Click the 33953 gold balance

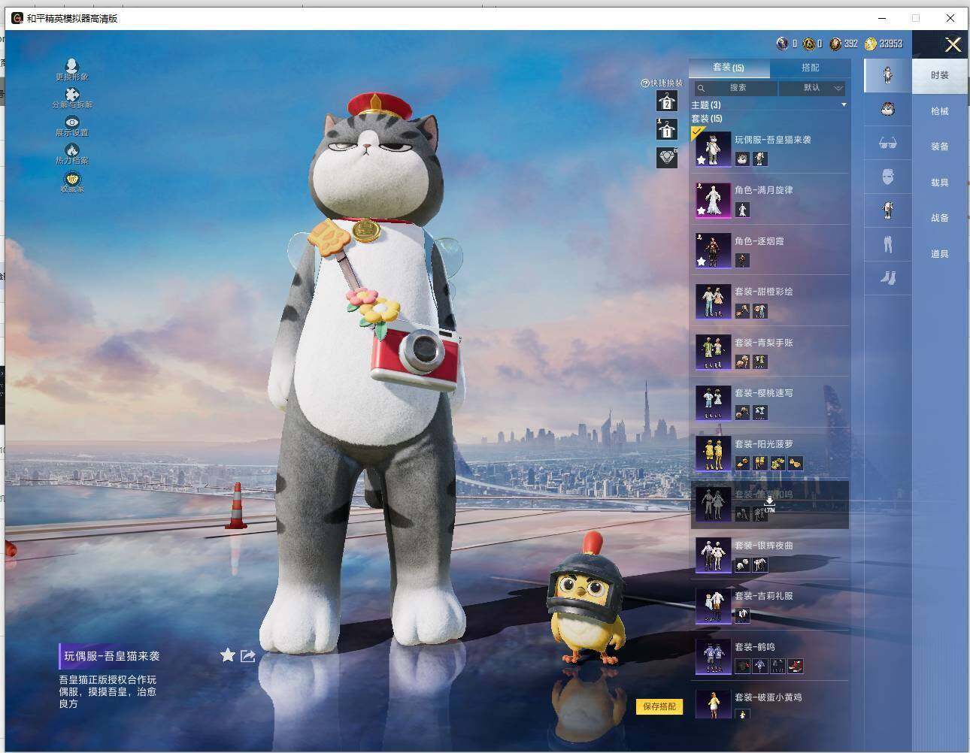tap(891, 44)
